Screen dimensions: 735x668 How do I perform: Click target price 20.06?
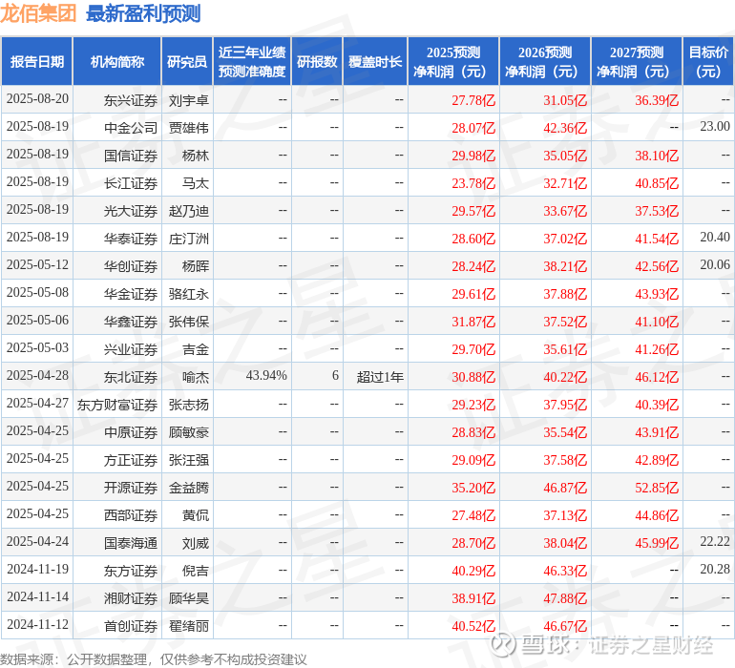point(715,265)
